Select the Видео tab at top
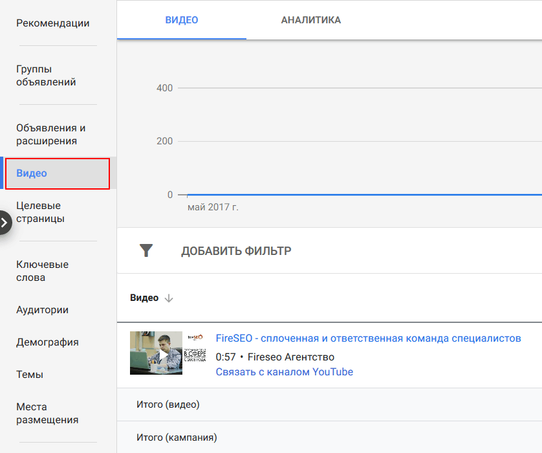542x453 pixels. (x=182, y=20)
